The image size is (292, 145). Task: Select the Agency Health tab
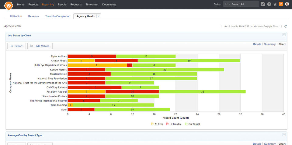[86, 16]
